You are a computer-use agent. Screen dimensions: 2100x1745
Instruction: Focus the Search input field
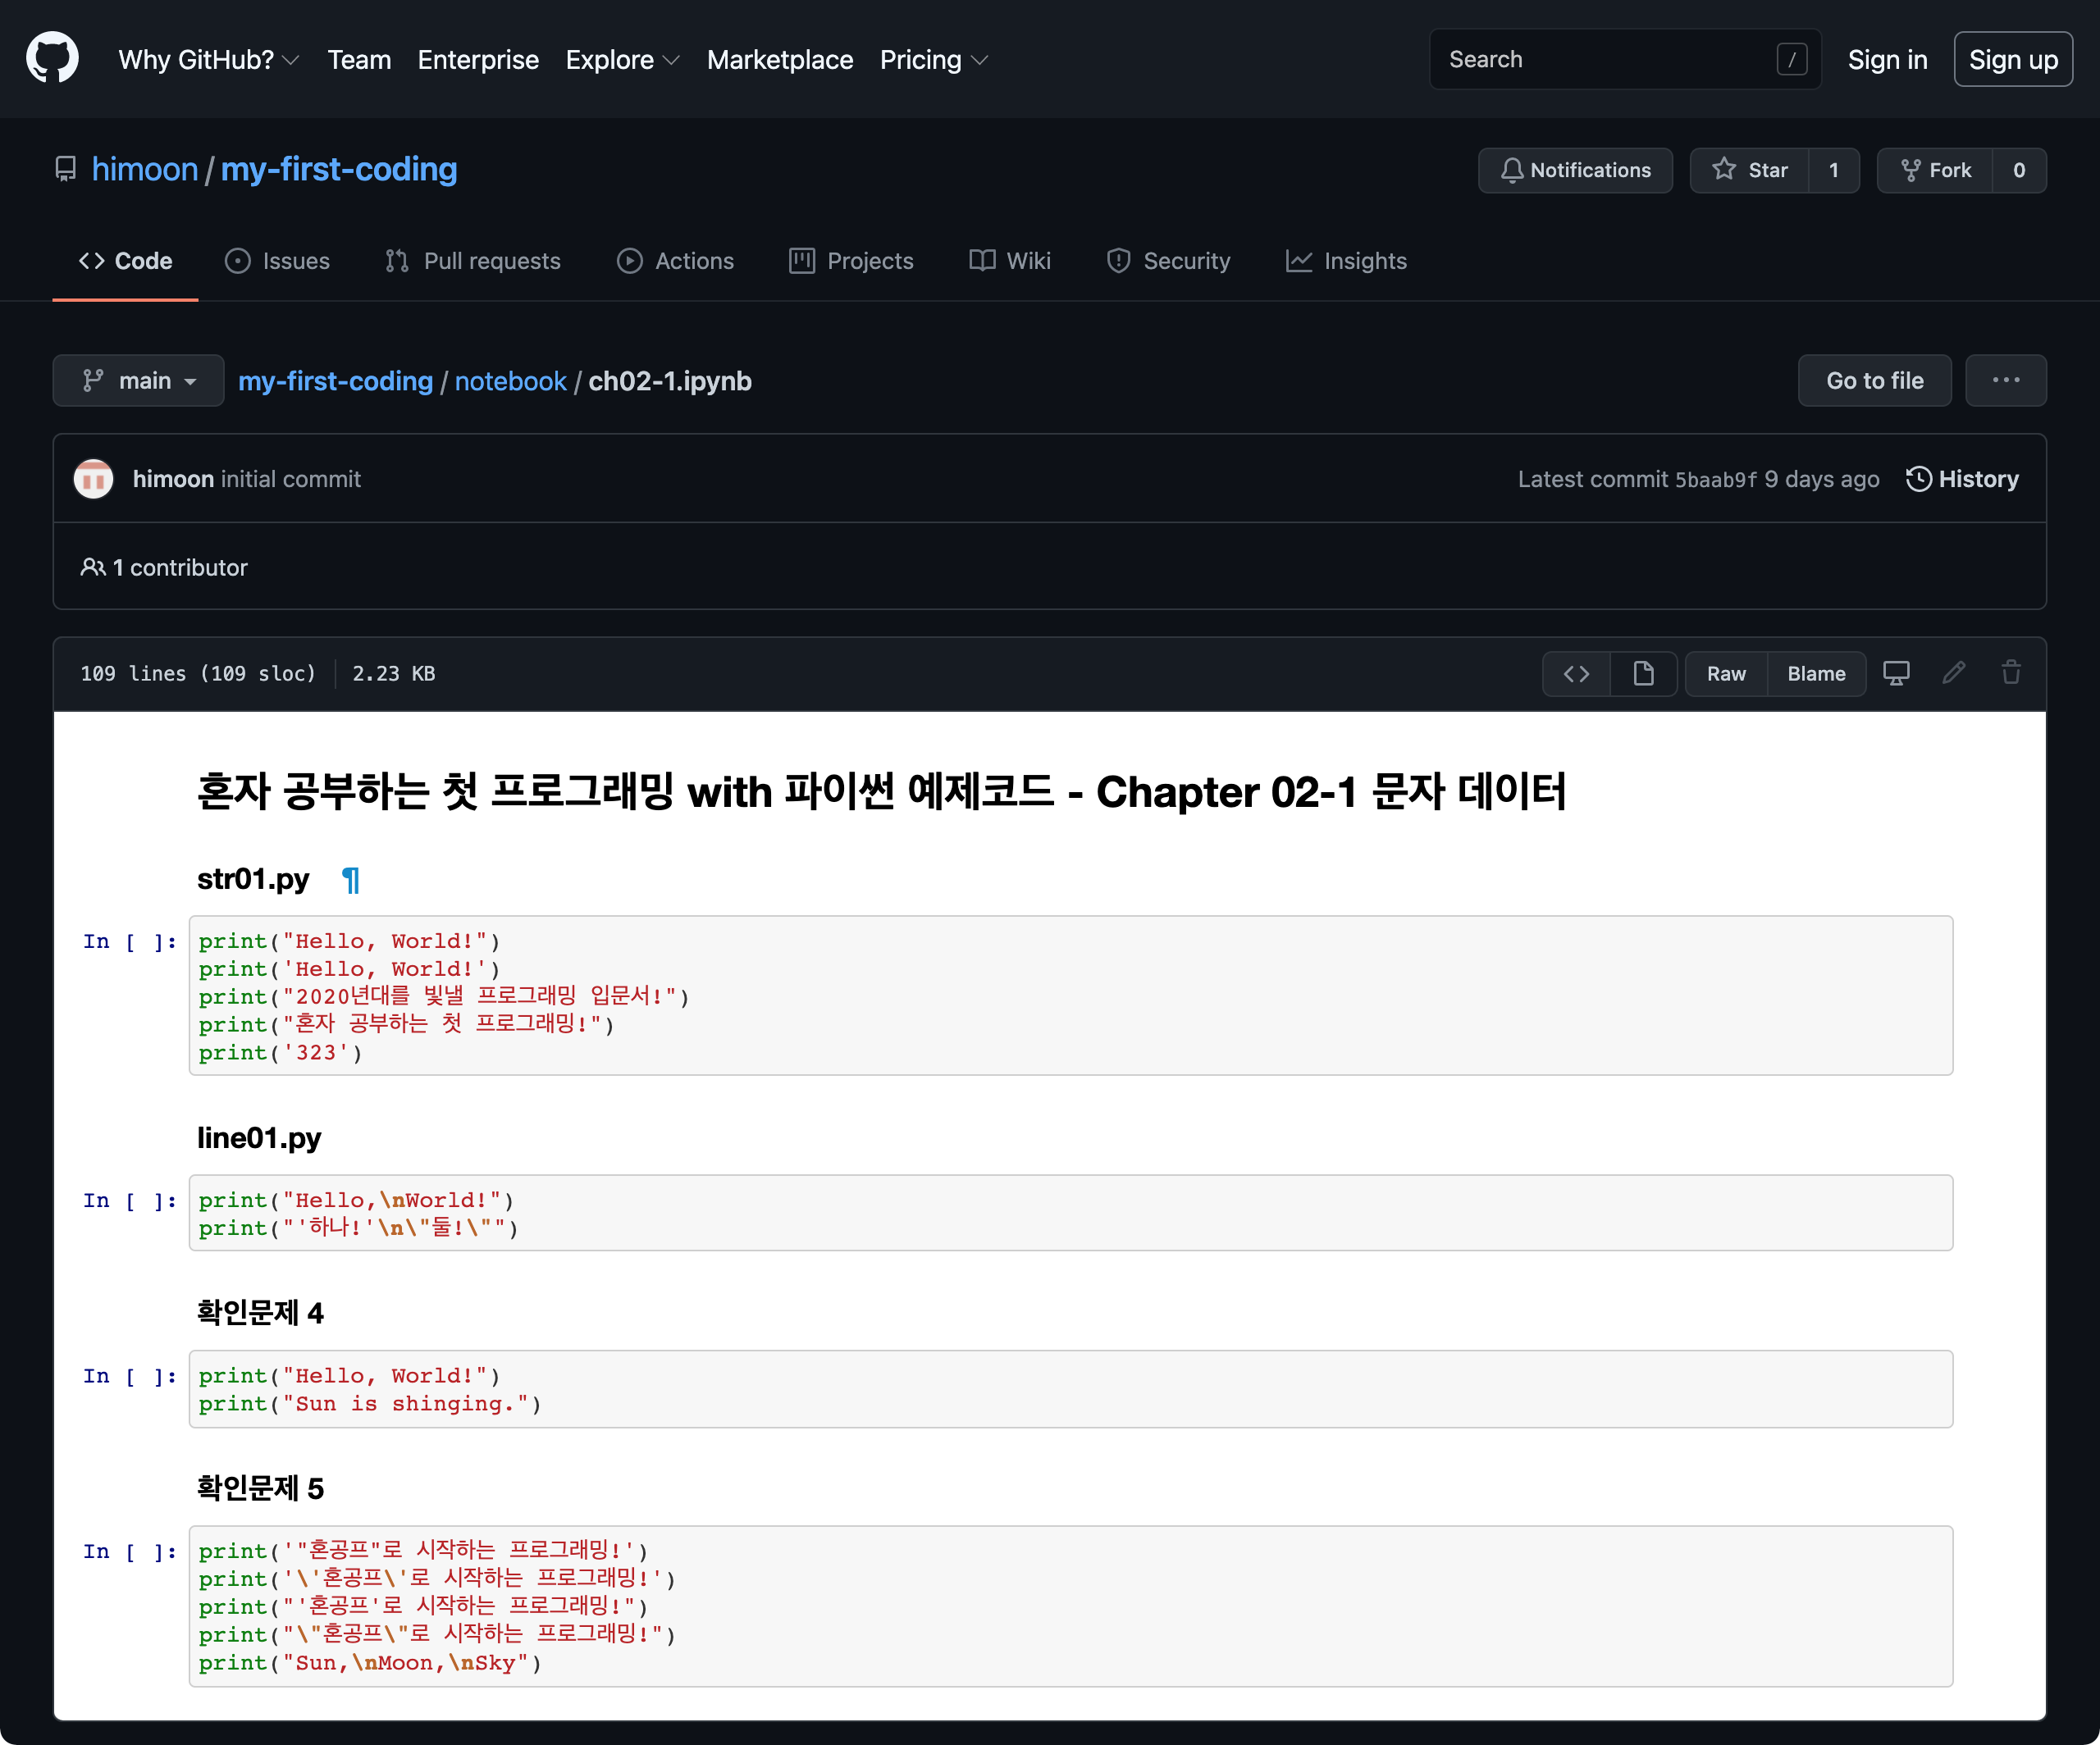click(1610, 60)
